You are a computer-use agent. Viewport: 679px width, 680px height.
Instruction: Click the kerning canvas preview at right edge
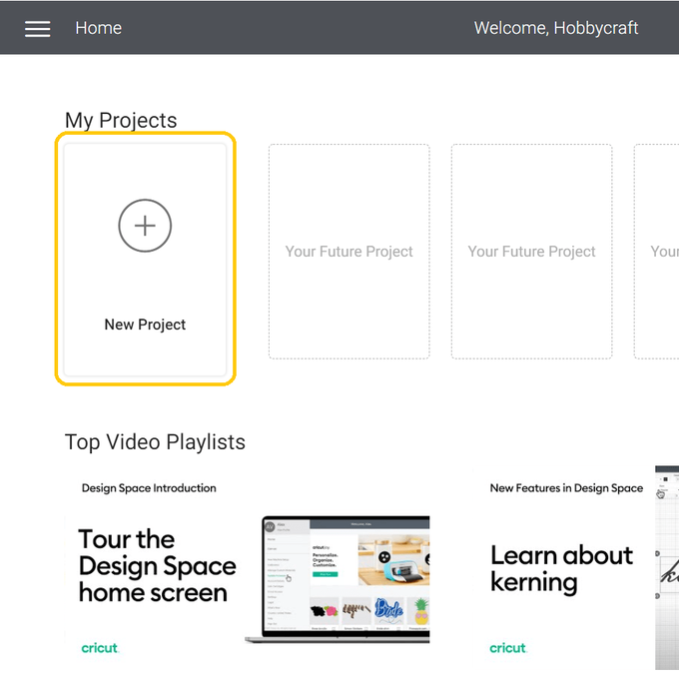(666, 567)
